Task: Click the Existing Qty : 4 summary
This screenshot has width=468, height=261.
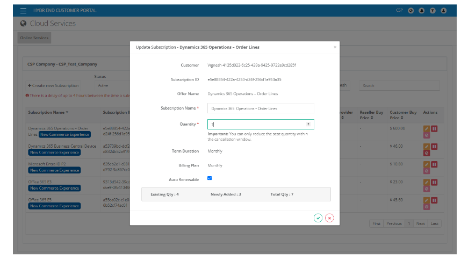Action: pyautogui.click(x=164, y=194)
